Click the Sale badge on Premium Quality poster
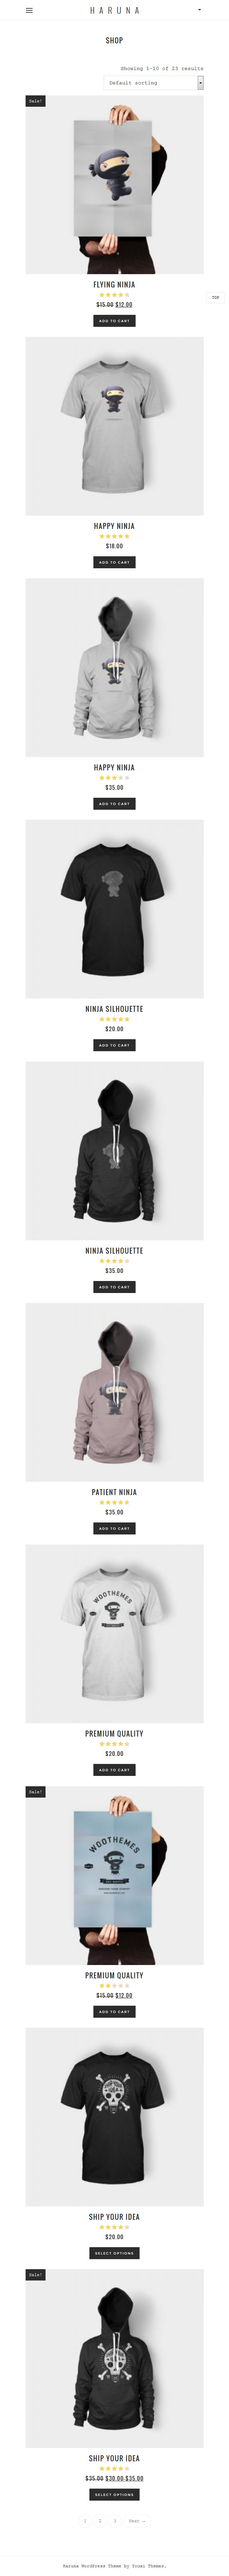229x2576 pixels. 35,1792
